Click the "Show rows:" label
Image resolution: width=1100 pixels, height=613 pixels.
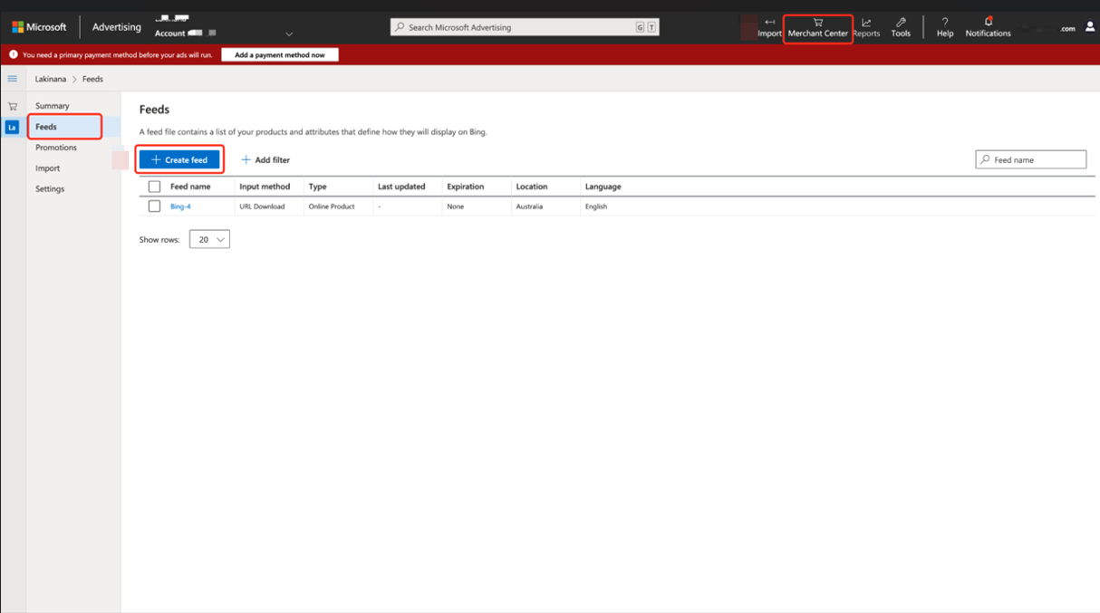click(x=159, y=240)
